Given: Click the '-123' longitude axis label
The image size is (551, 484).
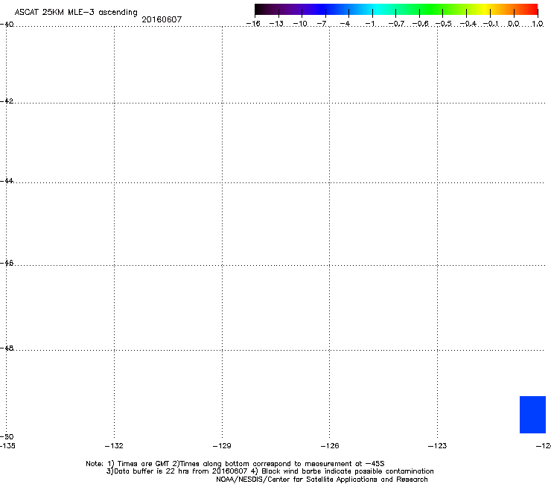Looking at the screenshot, I should tap(437, 446).
